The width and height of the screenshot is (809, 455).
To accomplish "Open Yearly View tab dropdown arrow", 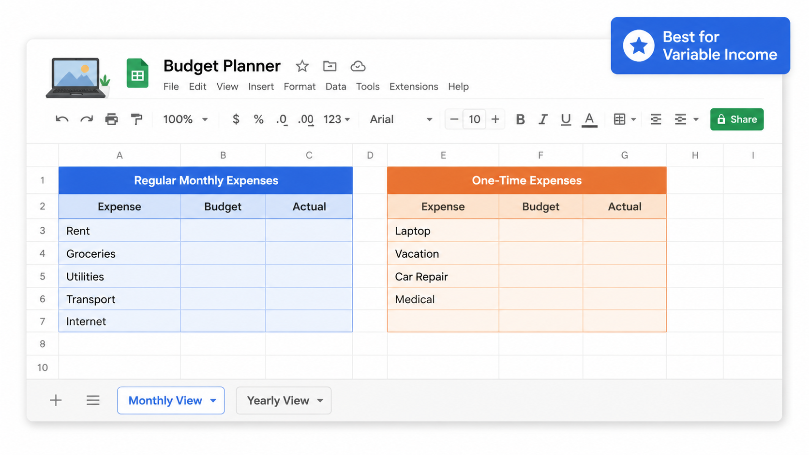I will pos(320,401).
